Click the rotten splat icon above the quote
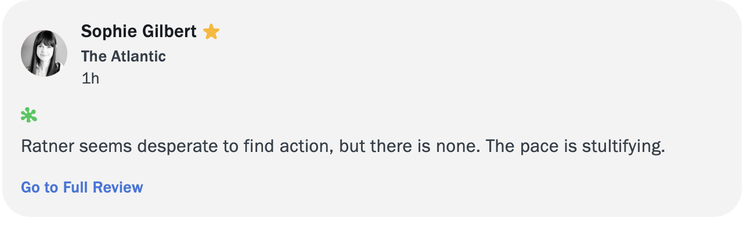 click(x=29, y=115)
